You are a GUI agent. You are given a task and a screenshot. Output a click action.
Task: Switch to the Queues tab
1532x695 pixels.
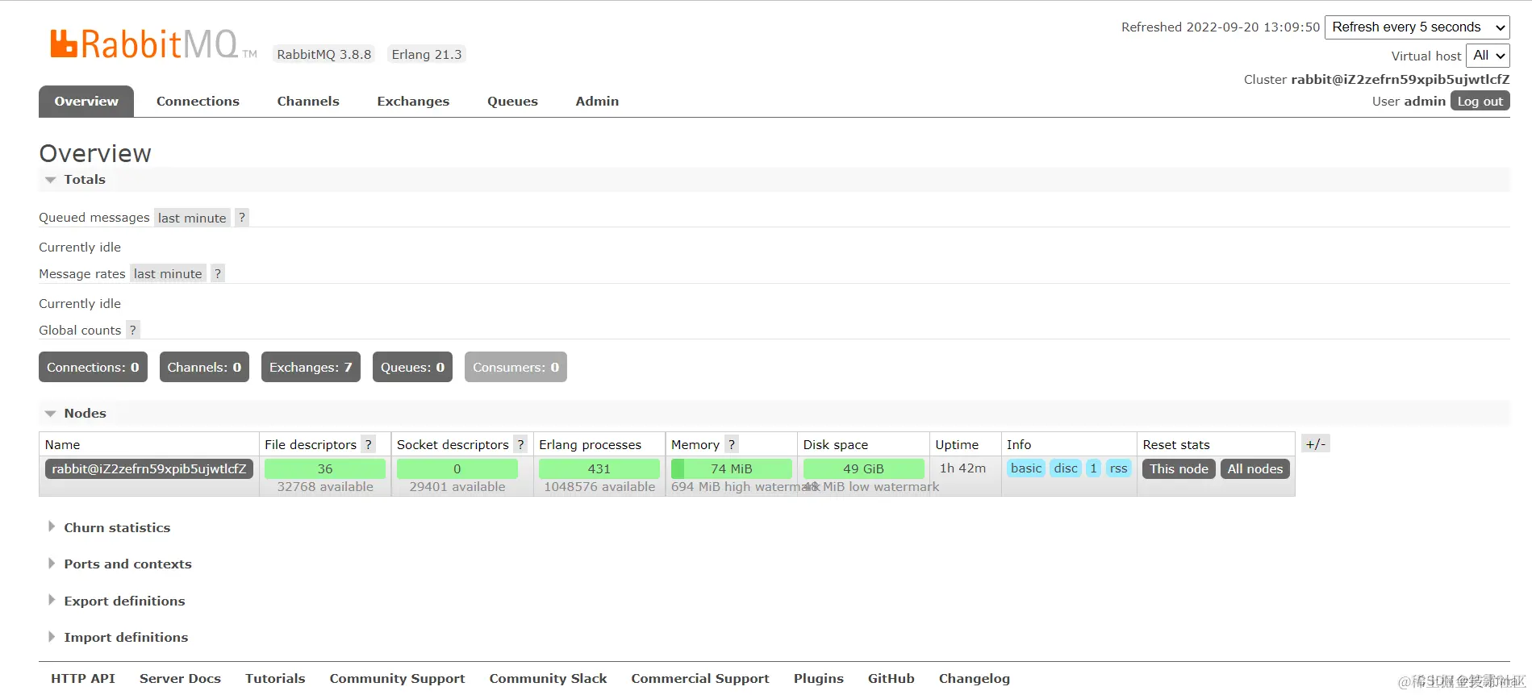[512, 102]
